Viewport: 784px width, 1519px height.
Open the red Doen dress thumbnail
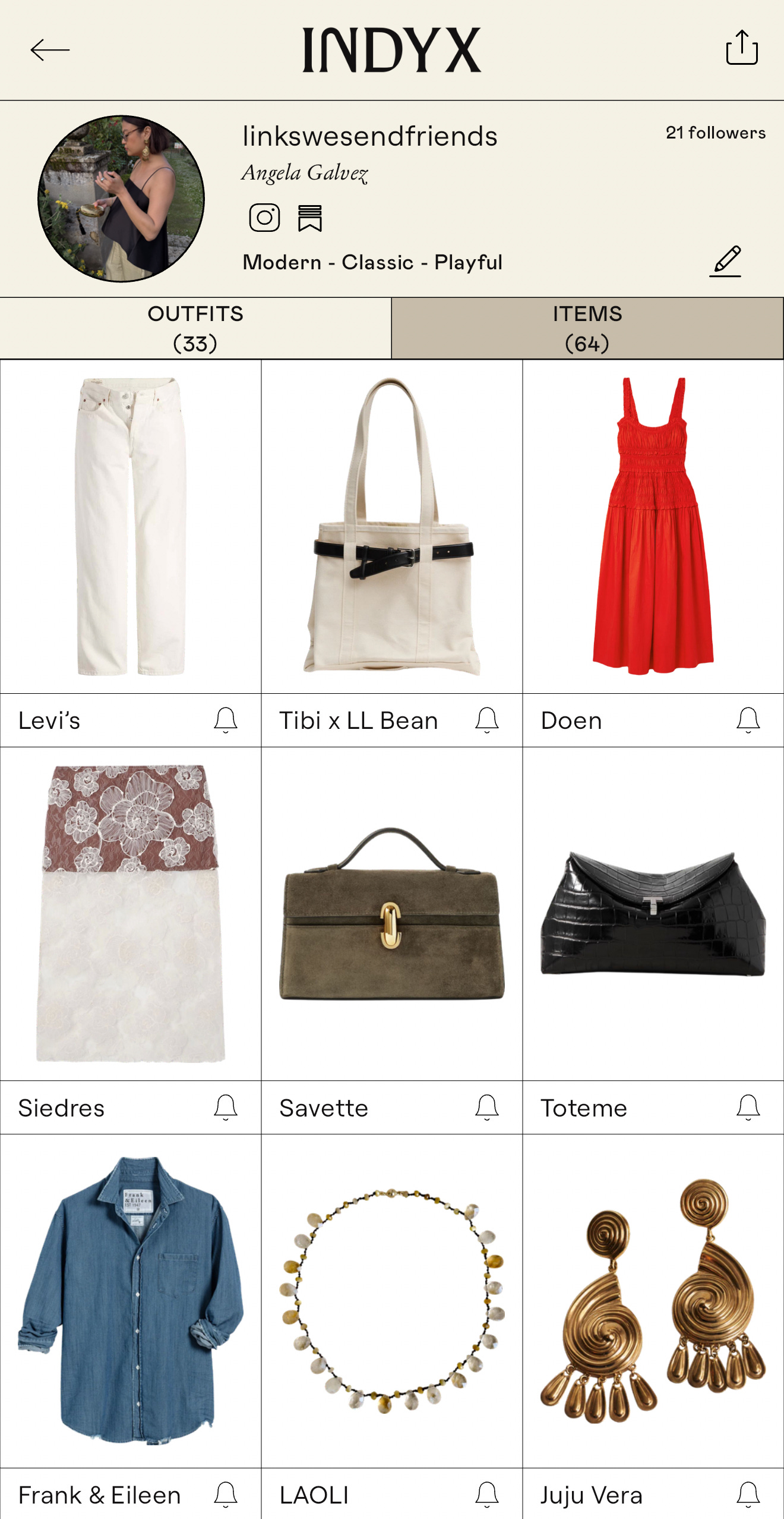pyautogui.click(x=653, y=526)
